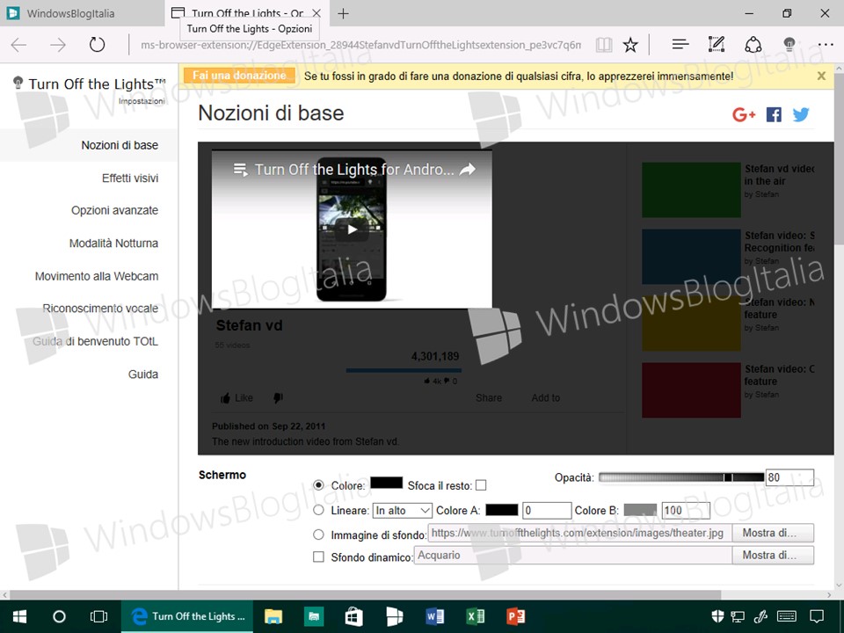The height and width of the screenshot is (633, 844).
Task: Click the browser address bar
Action: pyautogui.click(x=360, y=45)
